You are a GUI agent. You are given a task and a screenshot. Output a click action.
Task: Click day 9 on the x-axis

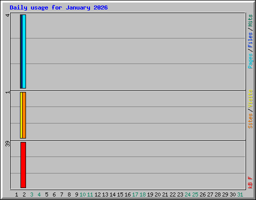[x=76, y=194]
